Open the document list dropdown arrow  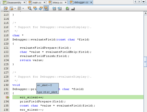tap(144, 2)
